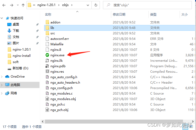Click nginx-1.20.1 in the breadcrumb path

coord(46,5)
